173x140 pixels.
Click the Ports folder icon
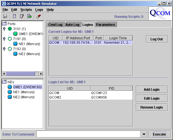(4, 24)
